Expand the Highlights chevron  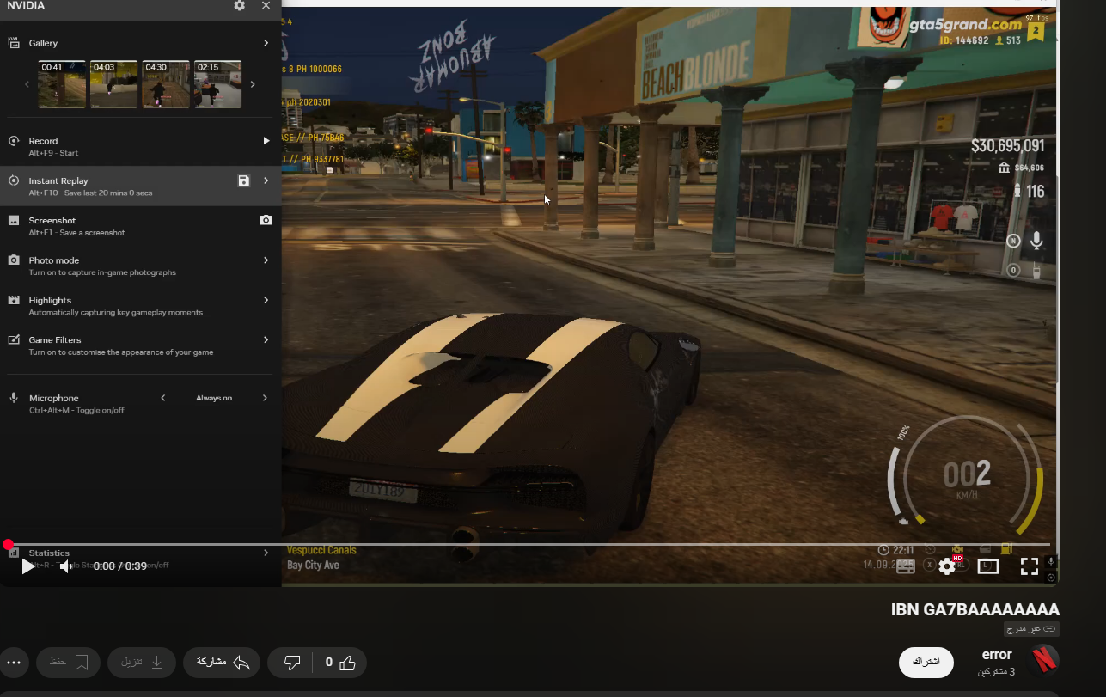266,300
